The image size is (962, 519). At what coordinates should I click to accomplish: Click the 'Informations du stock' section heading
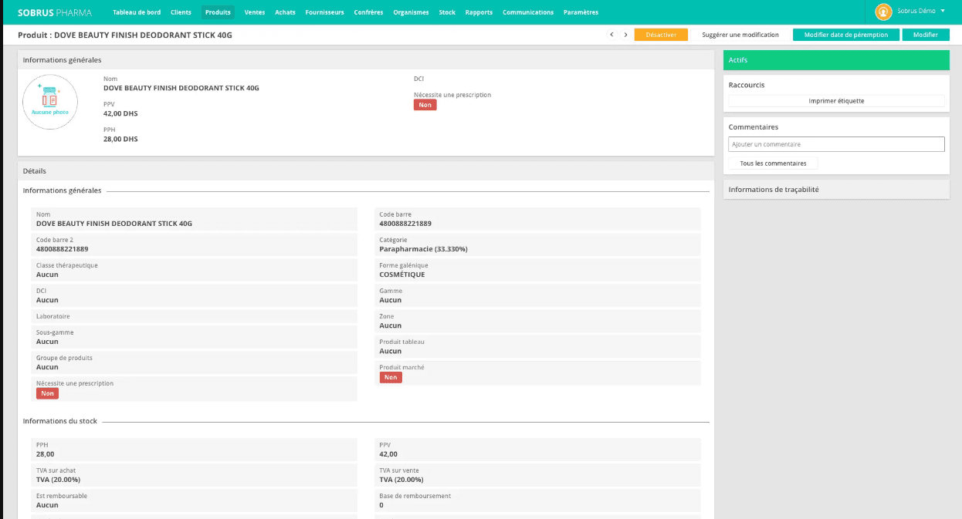point(60,421)
